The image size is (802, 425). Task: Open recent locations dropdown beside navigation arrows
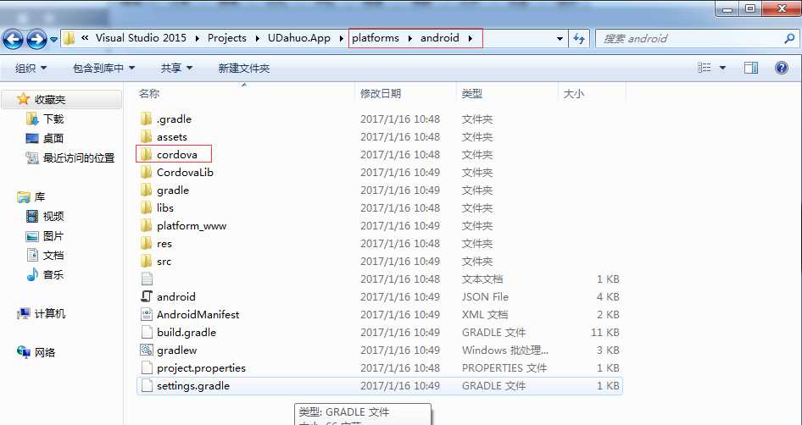[53, 39]
